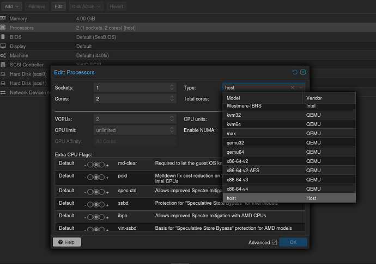This screenshot has height=264, width=376.
Task: Click into the Cores input field
Action: coord(128,99)
